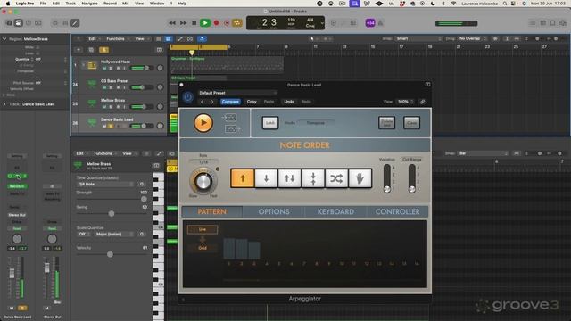Viewport: 571px width, 321px height.
Task: Click the G3 Bass Preset track instrument icon
Action: click(92, 85)
